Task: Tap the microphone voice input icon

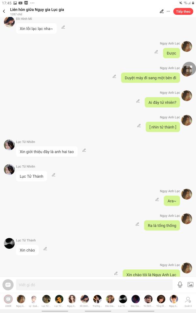Action: 180,284
